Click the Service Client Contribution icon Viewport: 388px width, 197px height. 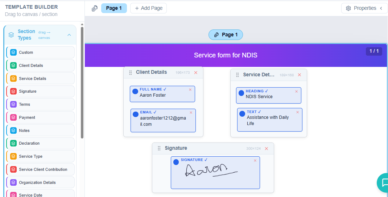tap(13, 169)
